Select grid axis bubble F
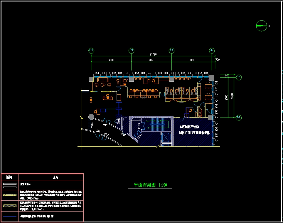Viewport: 283px width, 223px height. [131, 51]
